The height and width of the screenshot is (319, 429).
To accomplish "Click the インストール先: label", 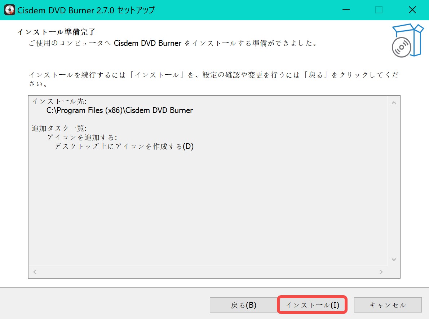I will (x=59, y=101).
